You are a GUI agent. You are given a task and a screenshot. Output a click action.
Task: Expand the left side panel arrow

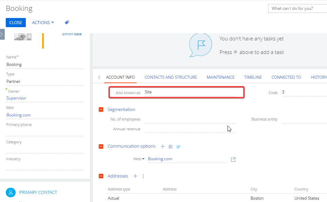coord(2,34)
